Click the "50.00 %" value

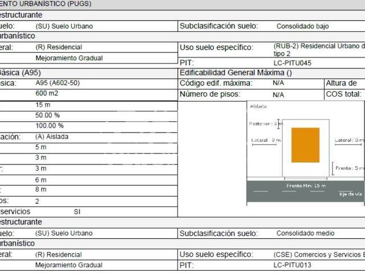tap(47, 115)
